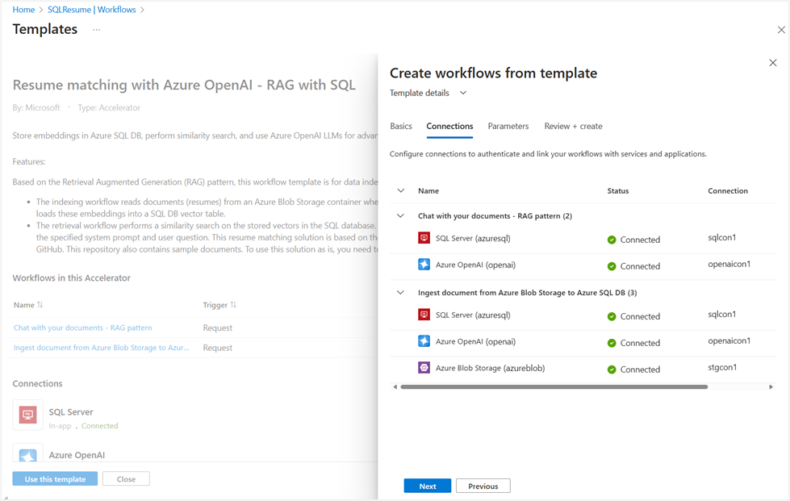Click Azure OpenAI (openai) name in Chat group
The image size is (790, 501).
click(x=475, y=265)
